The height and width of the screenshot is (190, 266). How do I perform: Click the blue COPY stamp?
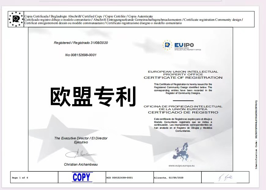[82, 177]
